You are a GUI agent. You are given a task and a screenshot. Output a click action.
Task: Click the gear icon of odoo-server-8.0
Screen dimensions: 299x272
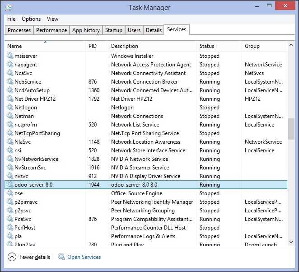[10, 184]
